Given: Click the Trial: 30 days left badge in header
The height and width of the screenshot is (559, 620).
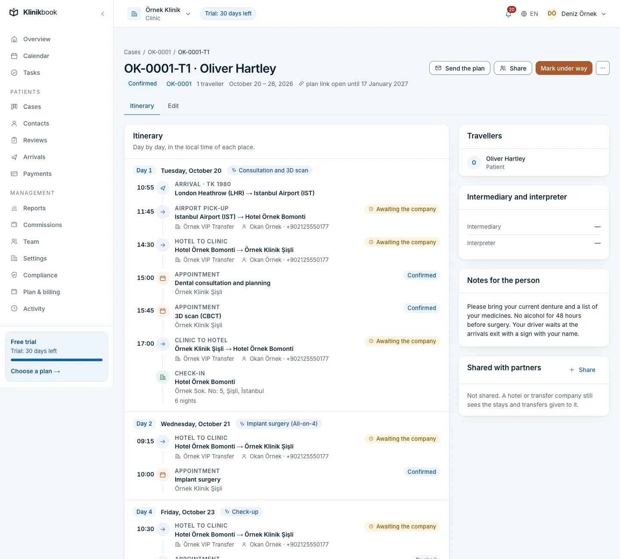Looking at the screenshot, I should (x=228, y=14).
